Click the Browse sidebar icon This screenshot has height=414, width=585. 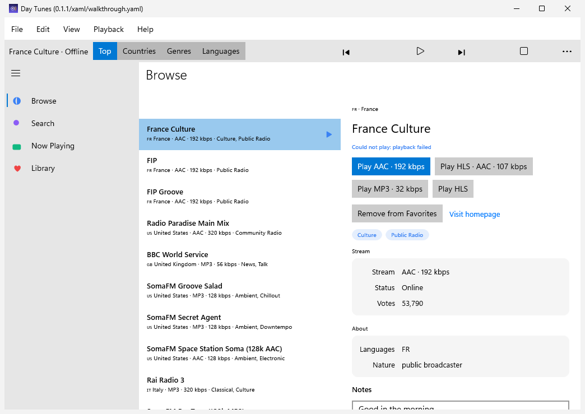click(x=17, y=101)
